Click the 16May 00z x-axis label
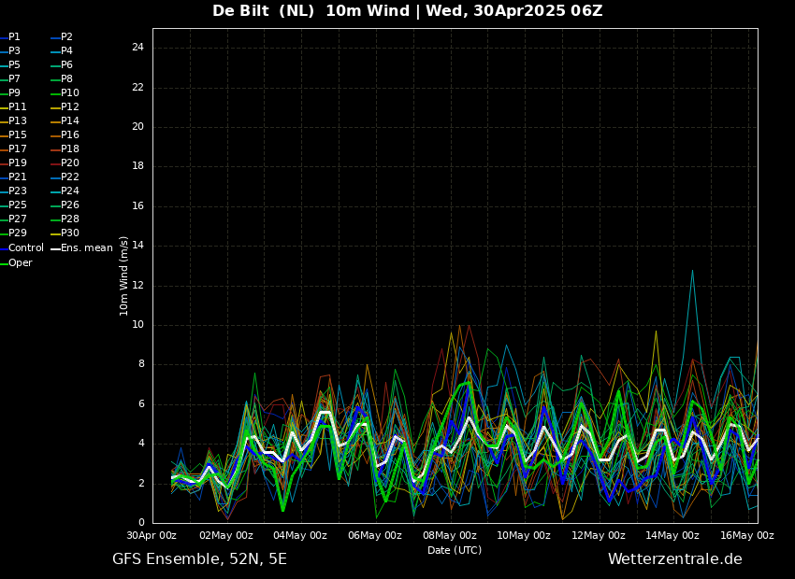The width and height of the screenshot is (795, 579). (747, 536)
